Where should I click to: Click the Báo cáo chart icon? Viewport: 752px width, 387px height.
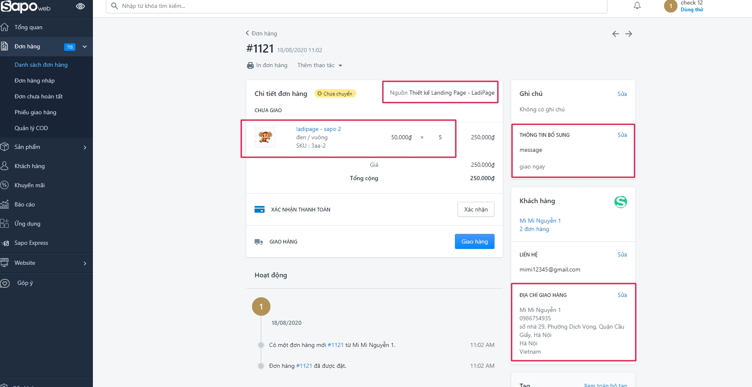pyautogui.click(x=5, y=204)
